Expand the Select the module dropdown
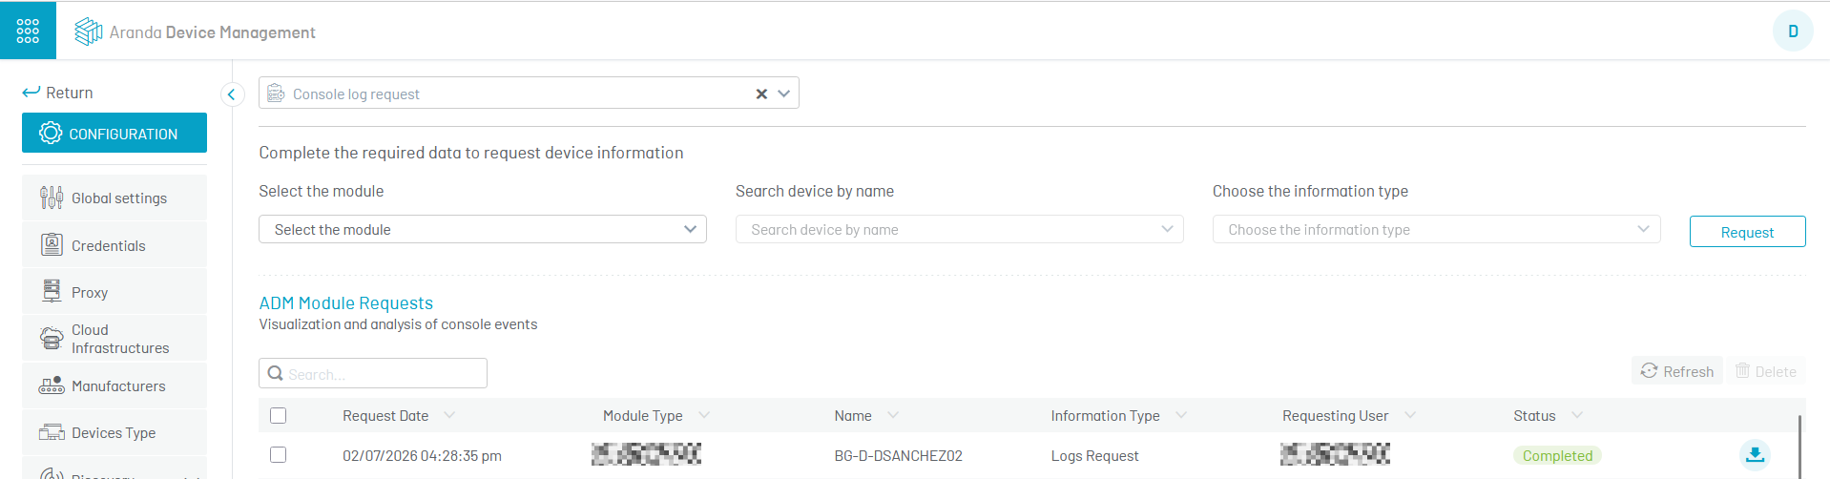This screenshot has height=479, width=1830. tap(483, 229)
